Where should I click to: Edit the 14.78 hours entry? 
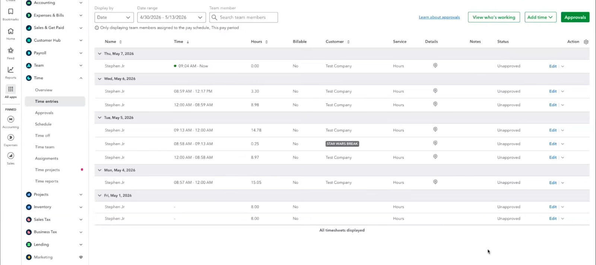(553, 130)
